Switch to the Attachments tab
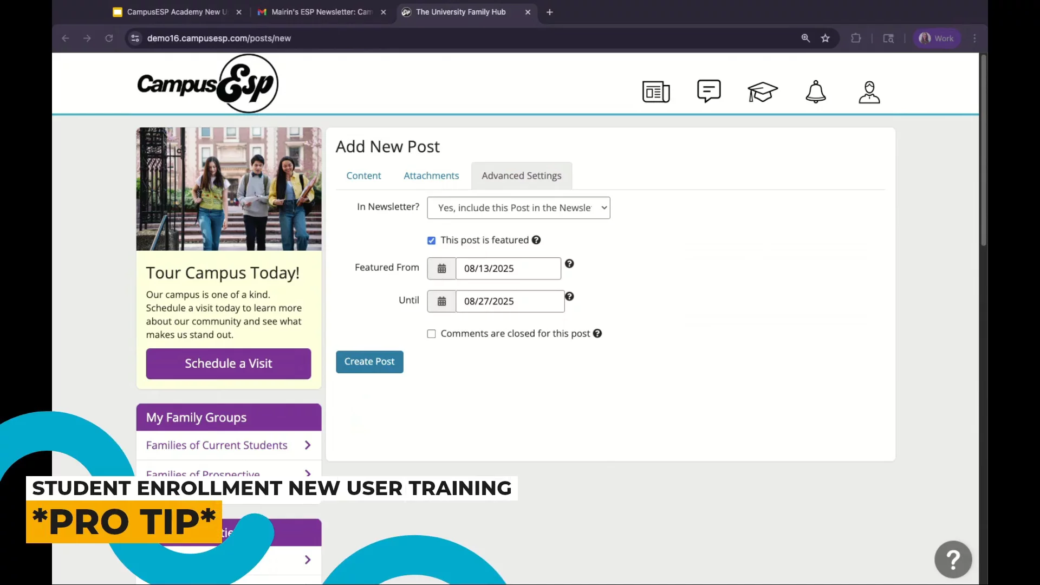1040x585 pixels. (431, 176)
